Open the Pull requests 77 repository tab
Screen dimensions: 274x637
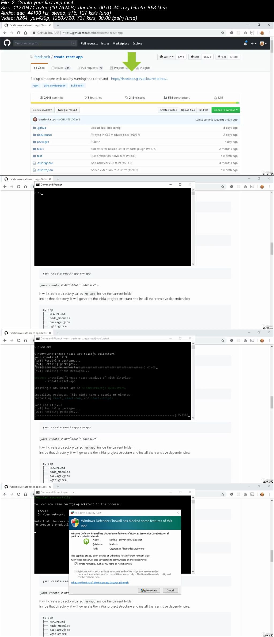90,68
